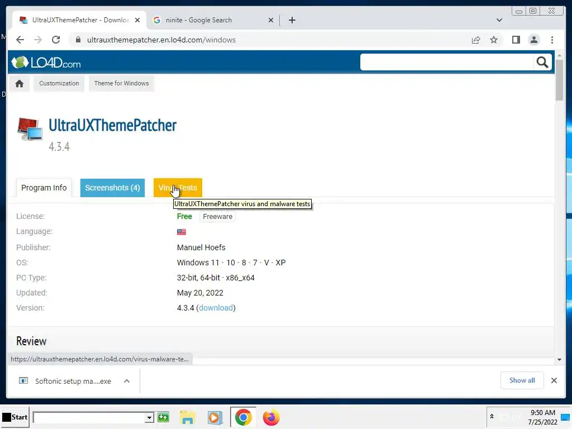
Task: Show hidden system tray icons
Action: pos(492,416)
